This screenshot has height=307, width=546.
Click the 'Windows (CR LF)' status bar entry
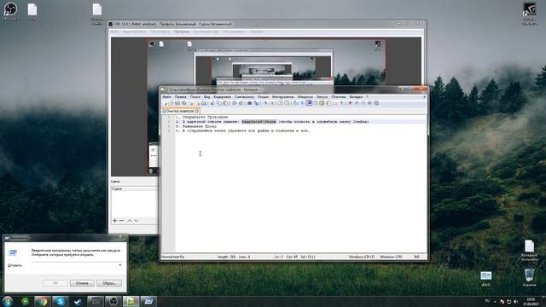click(x=362, y=257)
